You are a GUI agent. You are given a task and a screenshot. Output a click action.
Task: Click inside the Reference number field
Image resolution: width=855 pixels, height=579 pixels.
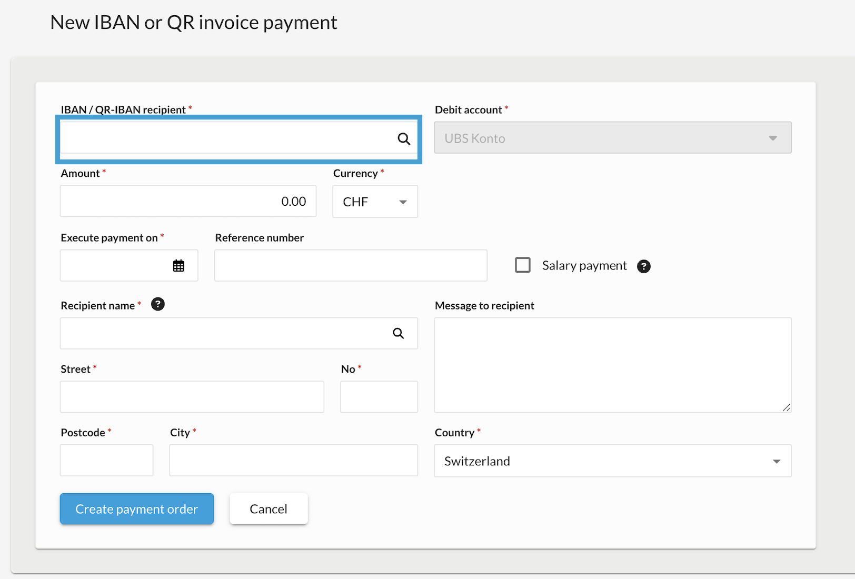[350, 265]
